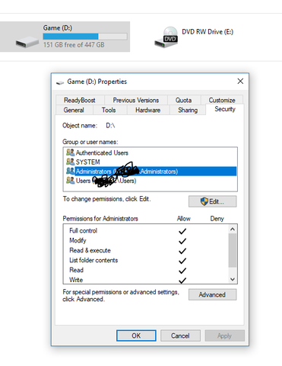Click the Game (D:) storage usage bar

(85, 37)
